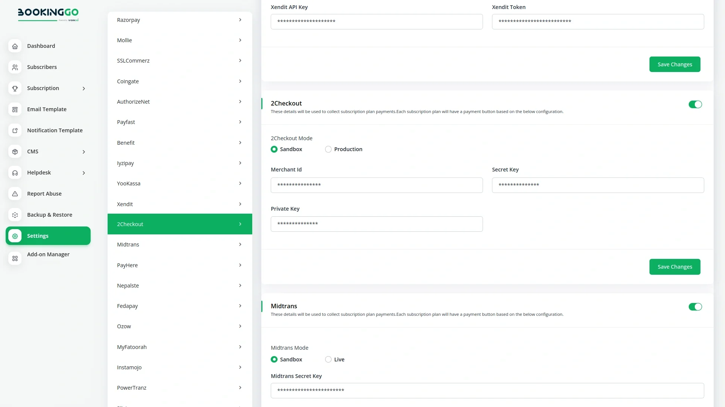Viewport: 725px width, 407px height.
Task: Select Production mode for 2Checkout
Action: [328, 149]
